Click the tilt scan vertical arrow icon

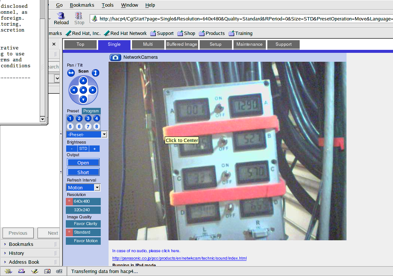pos(96,73)
